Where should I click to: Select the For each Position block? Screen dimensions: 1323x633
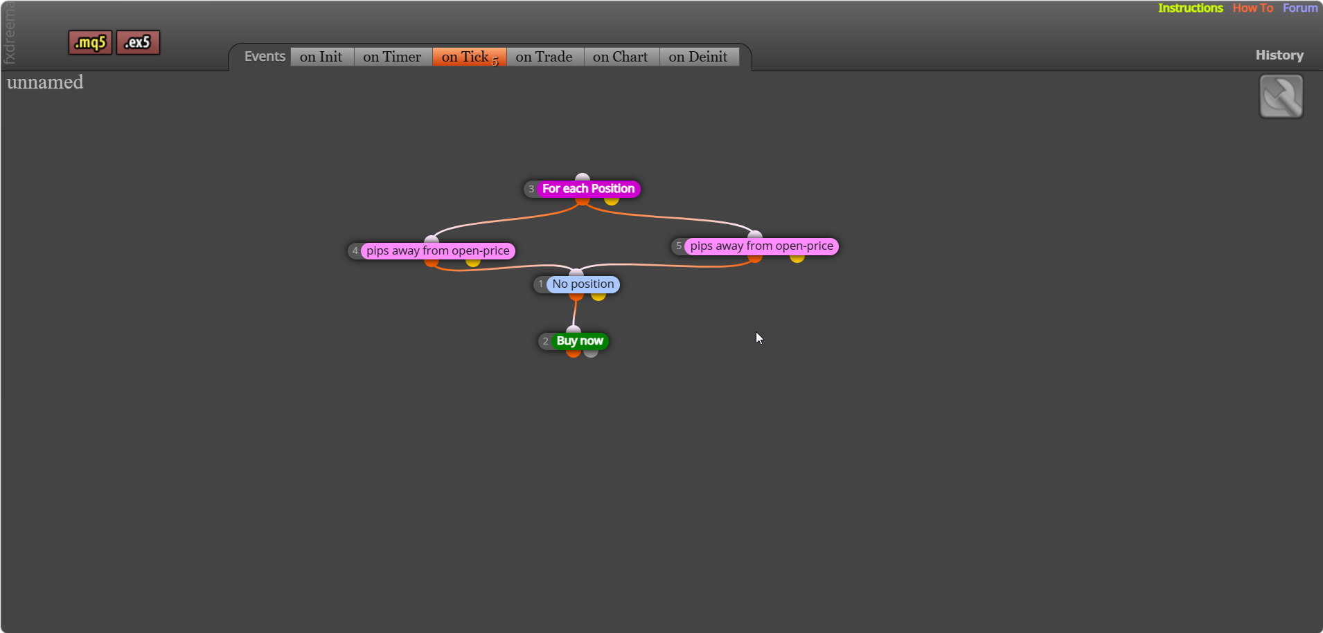[x=588, y=189]
